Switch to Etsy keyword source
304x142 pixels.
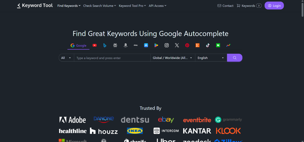click(x=198, y=45)
